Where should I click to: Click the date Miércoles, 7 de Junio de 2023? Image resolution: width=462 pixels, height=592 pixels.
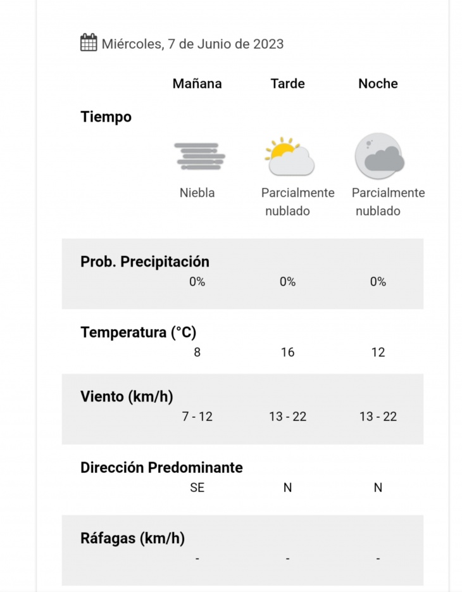click(192, 44)
